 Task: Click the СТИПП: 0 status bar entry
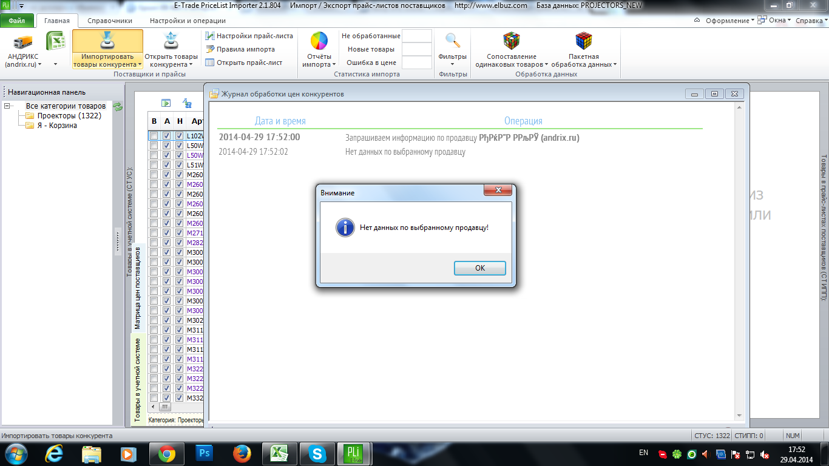click(x=749, y=436)
